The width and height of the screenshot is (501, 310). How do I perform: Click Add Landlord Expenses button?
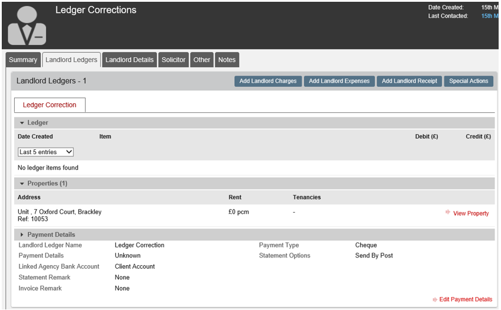pyautogui.click(x=339, y=81)
